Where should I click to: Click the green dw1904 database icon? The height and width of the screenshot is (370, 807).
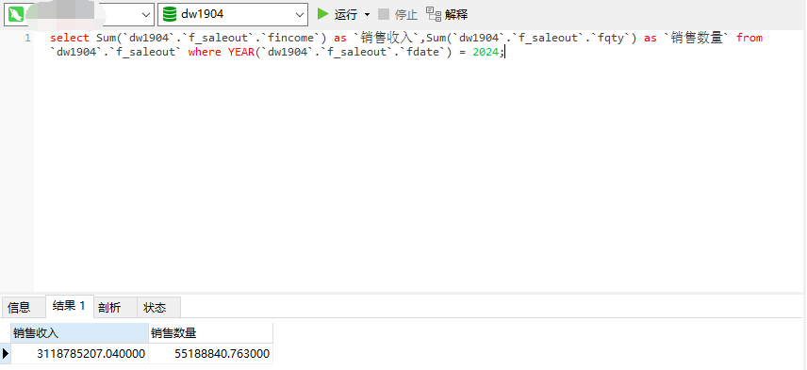170,14
